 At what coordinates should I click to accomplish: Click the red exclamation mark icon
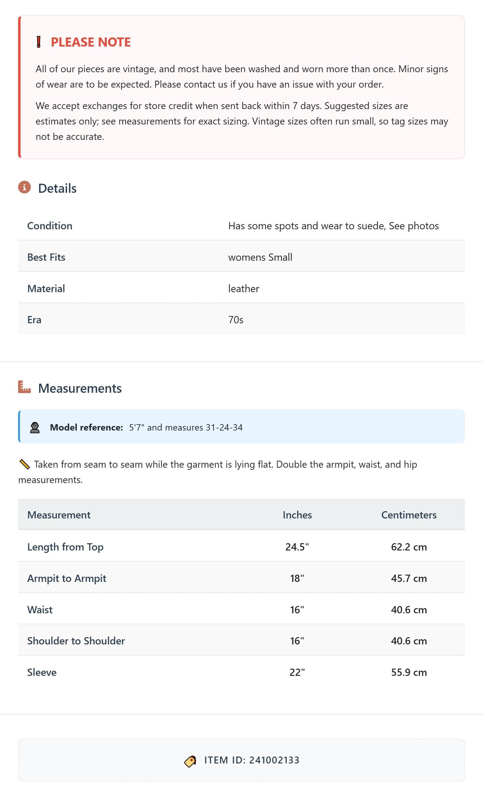click(x=38, y=42)
